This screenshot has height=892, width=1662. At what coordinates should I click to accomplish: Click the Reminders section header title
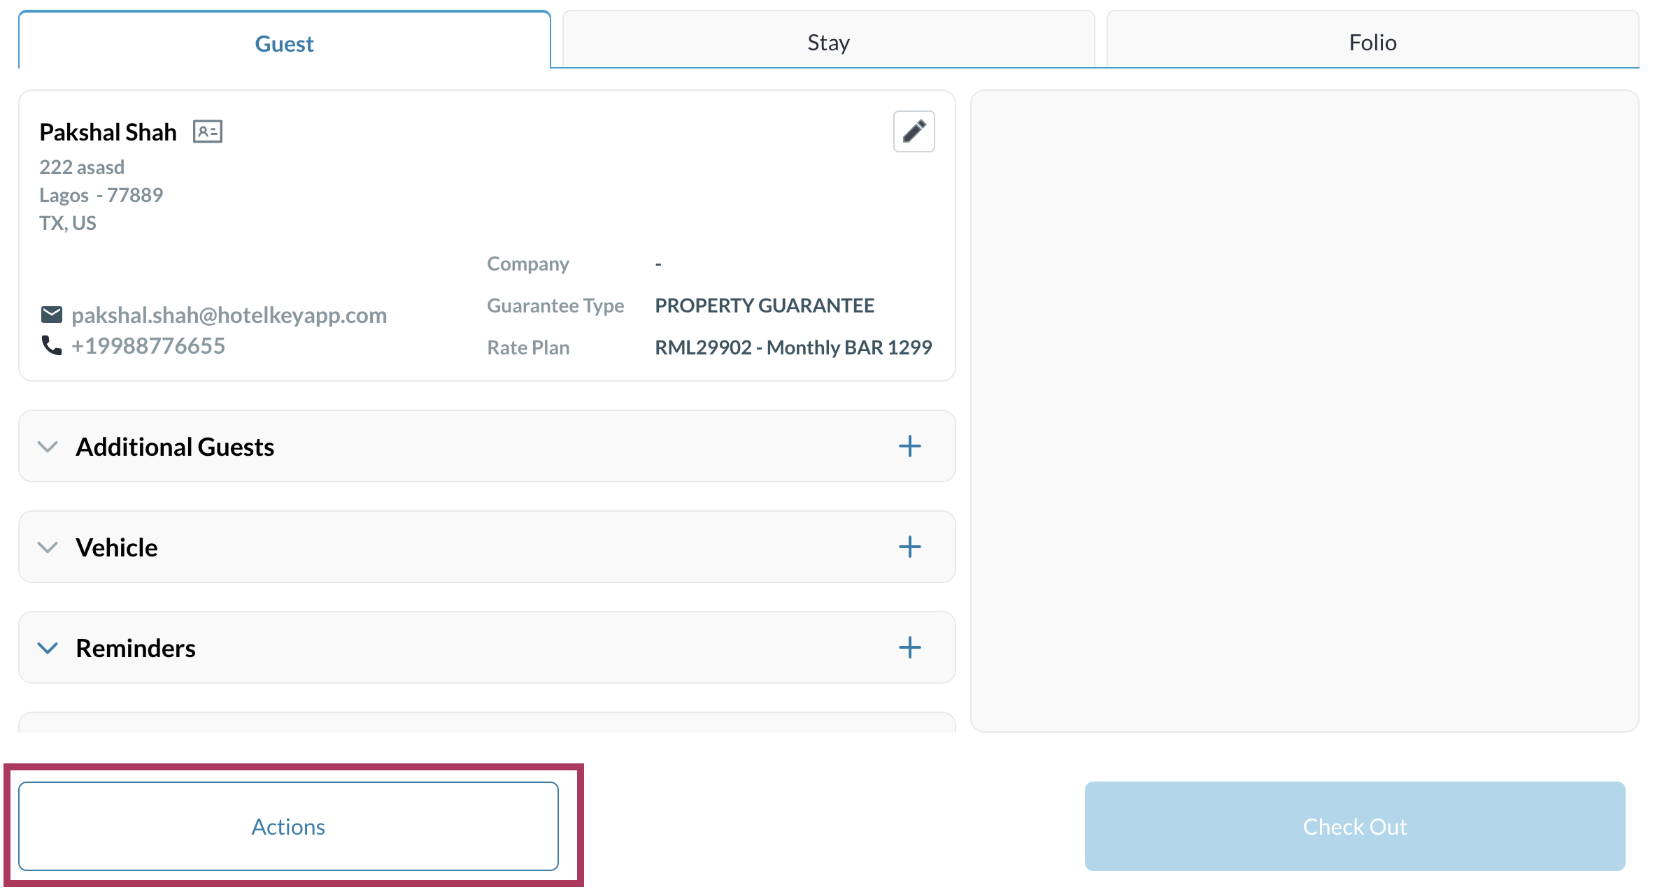coord(136,647)
